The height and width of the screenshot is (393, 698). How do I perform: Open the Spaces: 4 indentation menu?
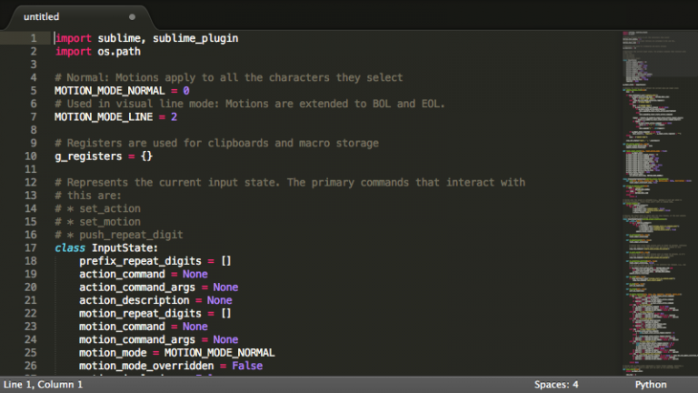[x=556, y=385]
